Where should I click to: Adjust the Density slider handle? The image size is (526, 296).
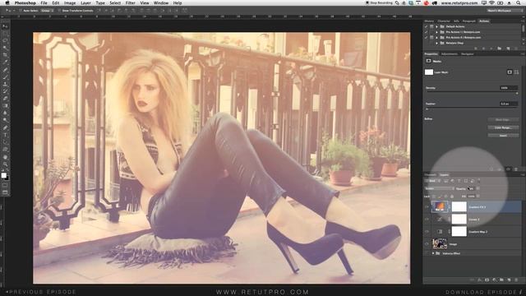tap(517, 93)
